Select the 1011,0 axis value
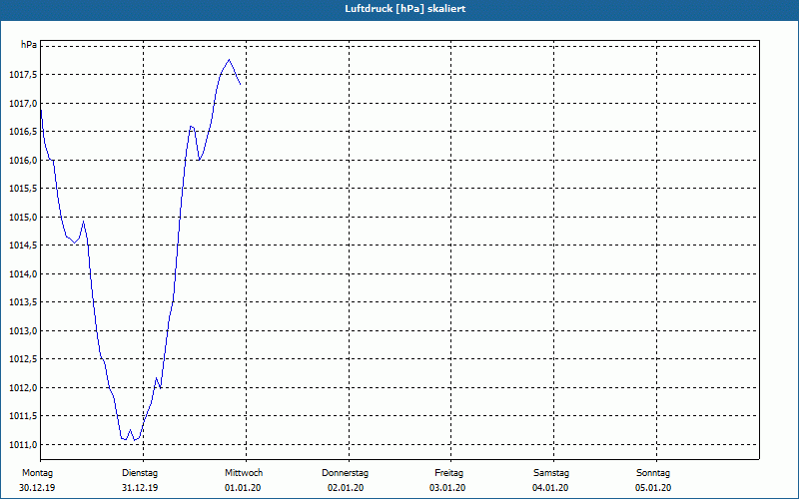 pyautogui.click(x=23, y=444)
